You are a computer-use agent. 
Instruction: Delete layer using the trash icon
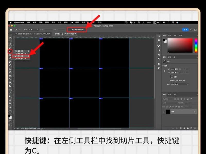[195, 128]
